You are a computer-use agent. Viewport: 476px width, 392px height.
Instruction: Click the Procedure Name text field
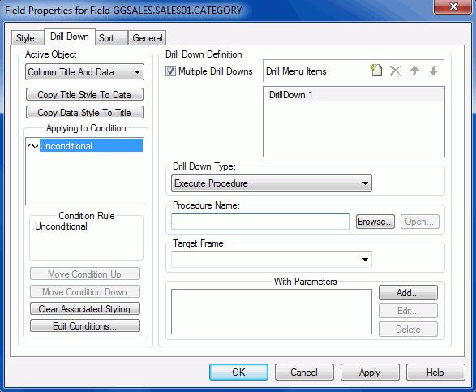(260, 222)
